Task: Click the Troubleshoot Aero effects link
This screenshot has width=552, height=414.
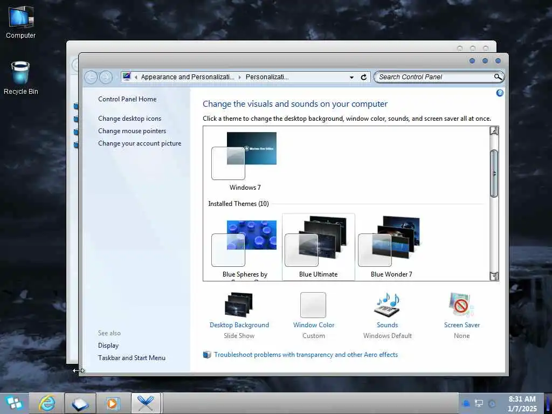Action: [x=306, y=355]
